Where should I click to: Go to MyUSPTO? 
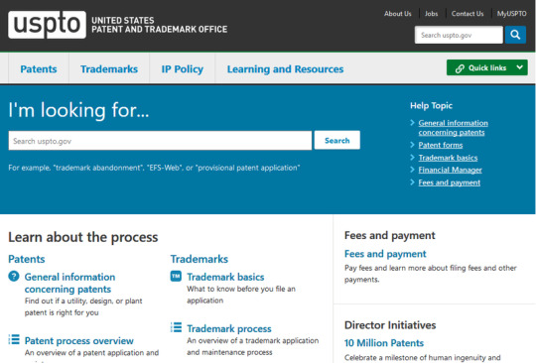click(x=511, y=14)
